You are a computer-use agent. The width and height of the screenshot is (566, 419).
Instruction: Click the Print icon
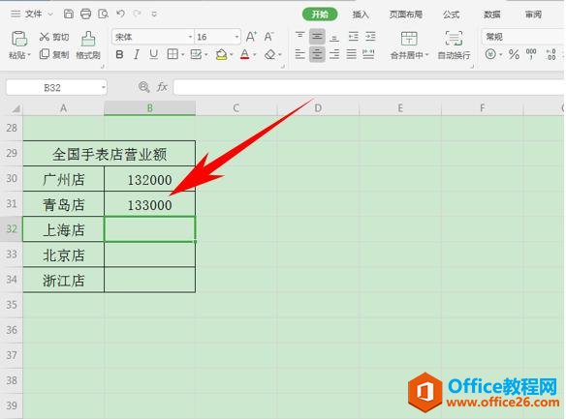(x=85, y=15)
